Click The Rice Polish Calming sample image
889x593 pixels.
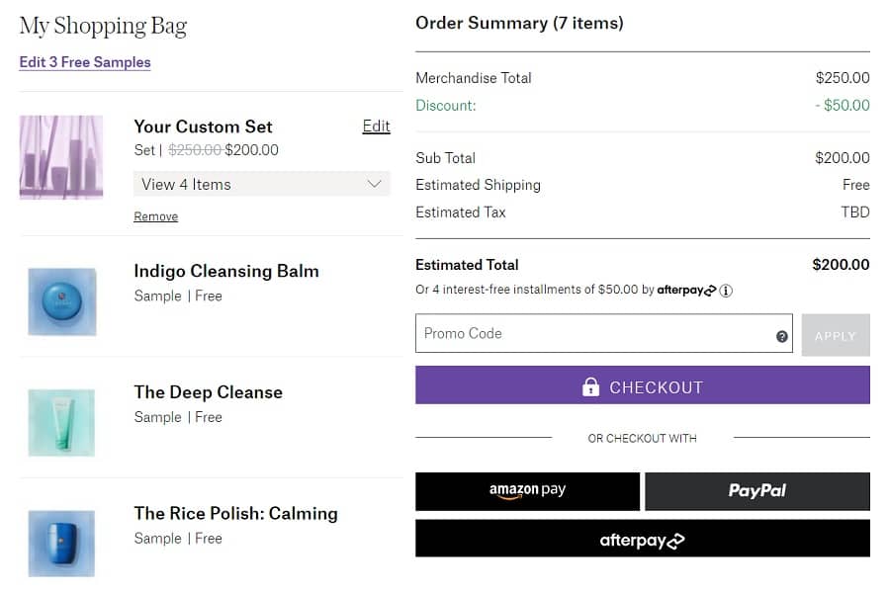[61, 543]
